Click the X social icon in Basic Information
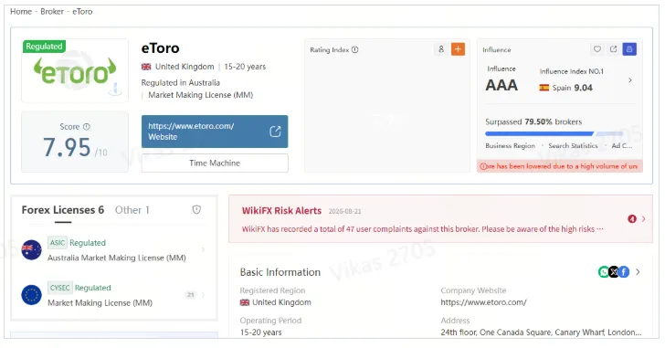 click(x=614, y=271)
